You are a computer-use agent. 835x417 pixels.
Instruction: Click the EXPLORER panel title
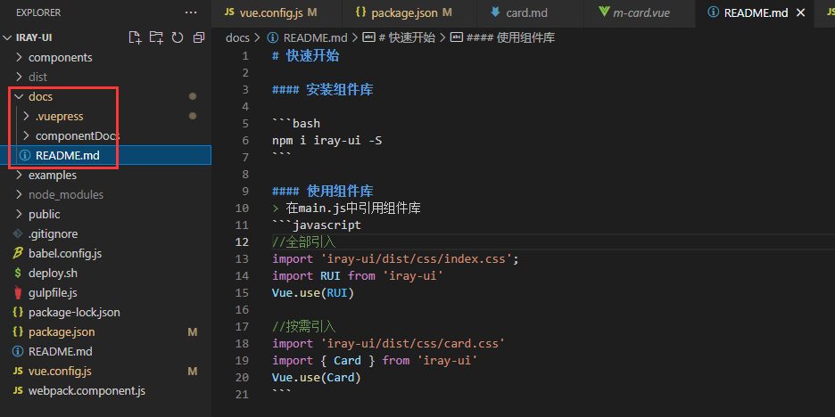[38, 12]
